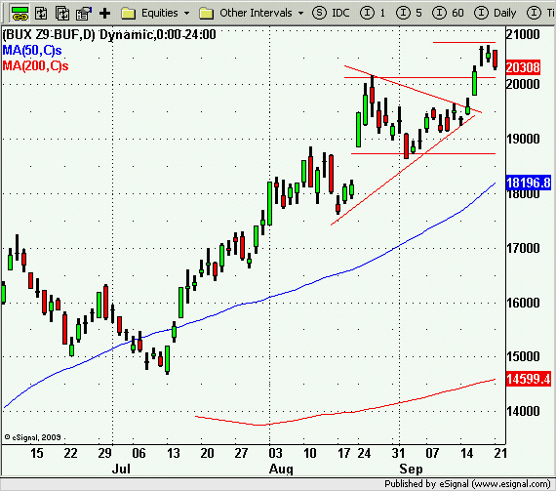The width and height of the screenshot is (556, 491).
Task: Click the Other Intervals folder icon
Action: pyautogui.click(x=207, y=14)
